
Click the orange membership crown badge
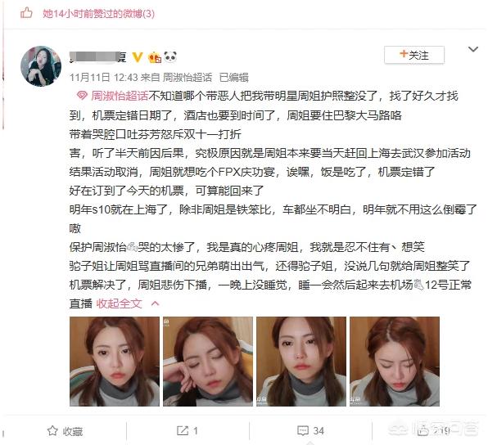pos(155,57)
